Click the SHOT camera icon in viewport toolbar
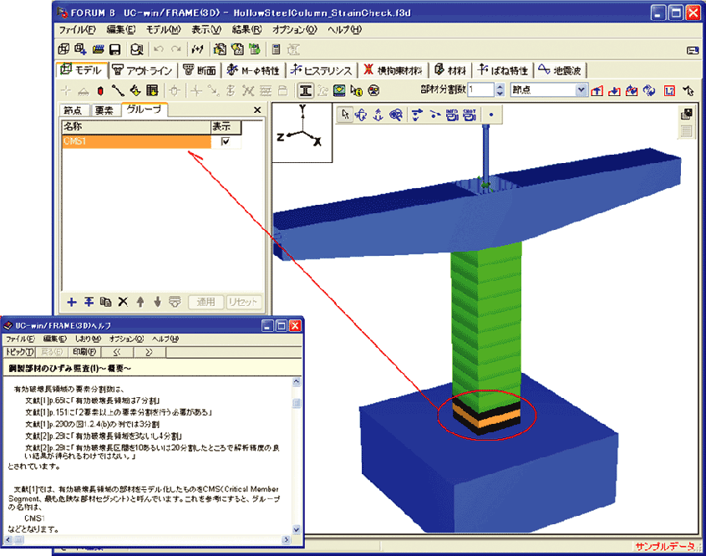 pyautogui.click(x=470, y=115)
